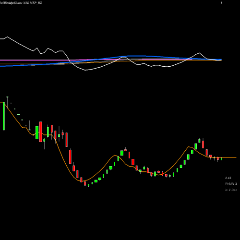The image size is (240, 240).
Task: Click the lowest green candle at the trough
Action: click(88, 185)
